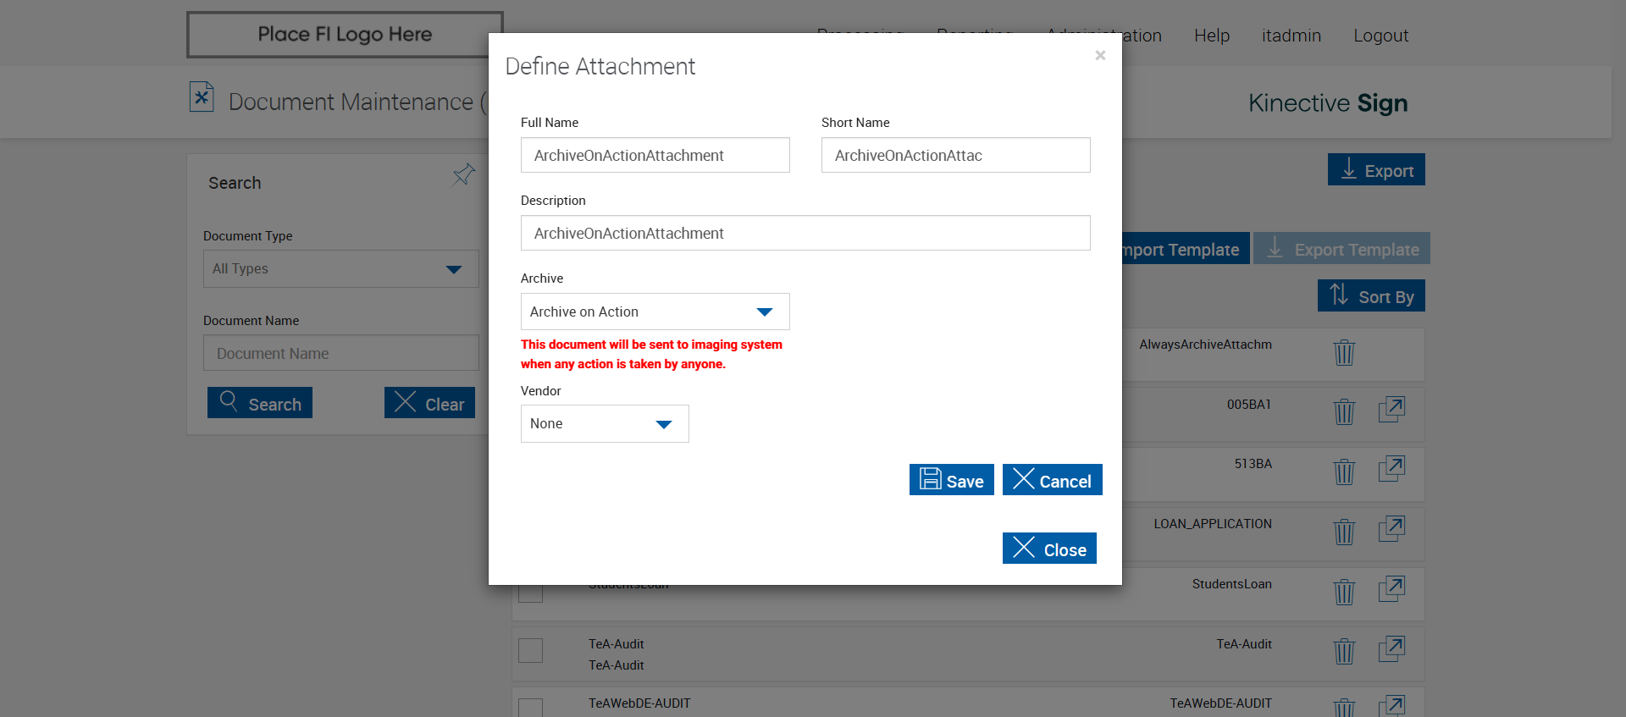Close the dialog with the X icon

tap(1100, 56)
